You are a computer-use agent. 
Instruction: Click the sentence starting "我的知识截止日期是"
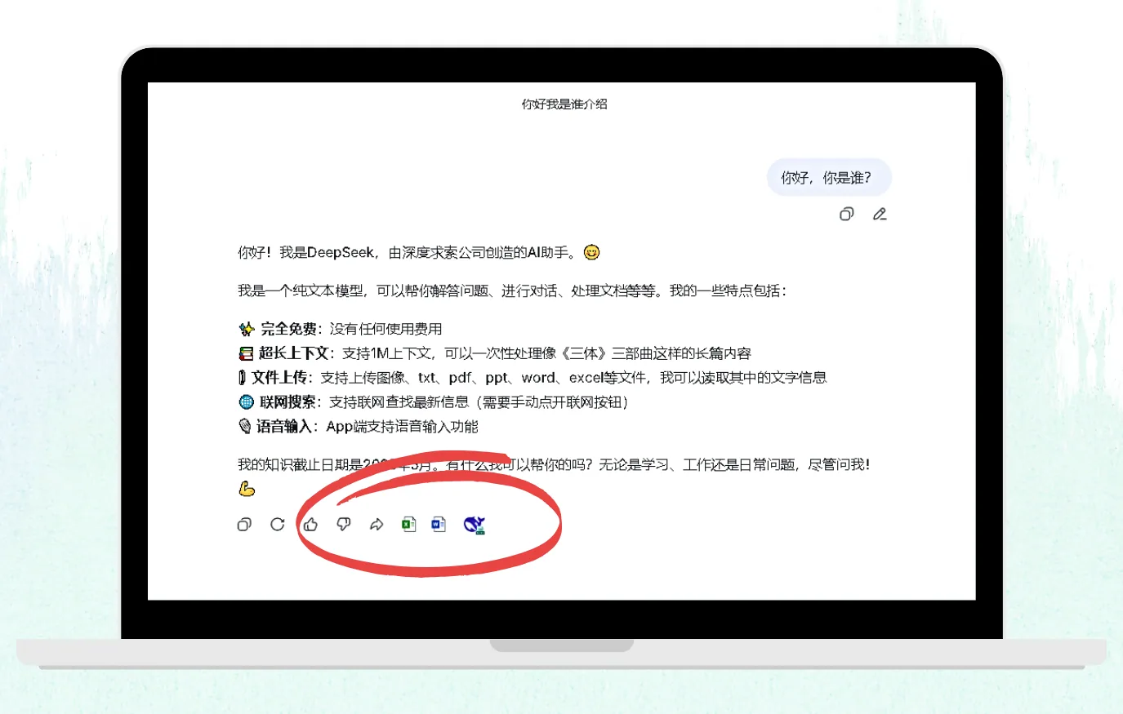pyautogui.click(x=554, y=465)
